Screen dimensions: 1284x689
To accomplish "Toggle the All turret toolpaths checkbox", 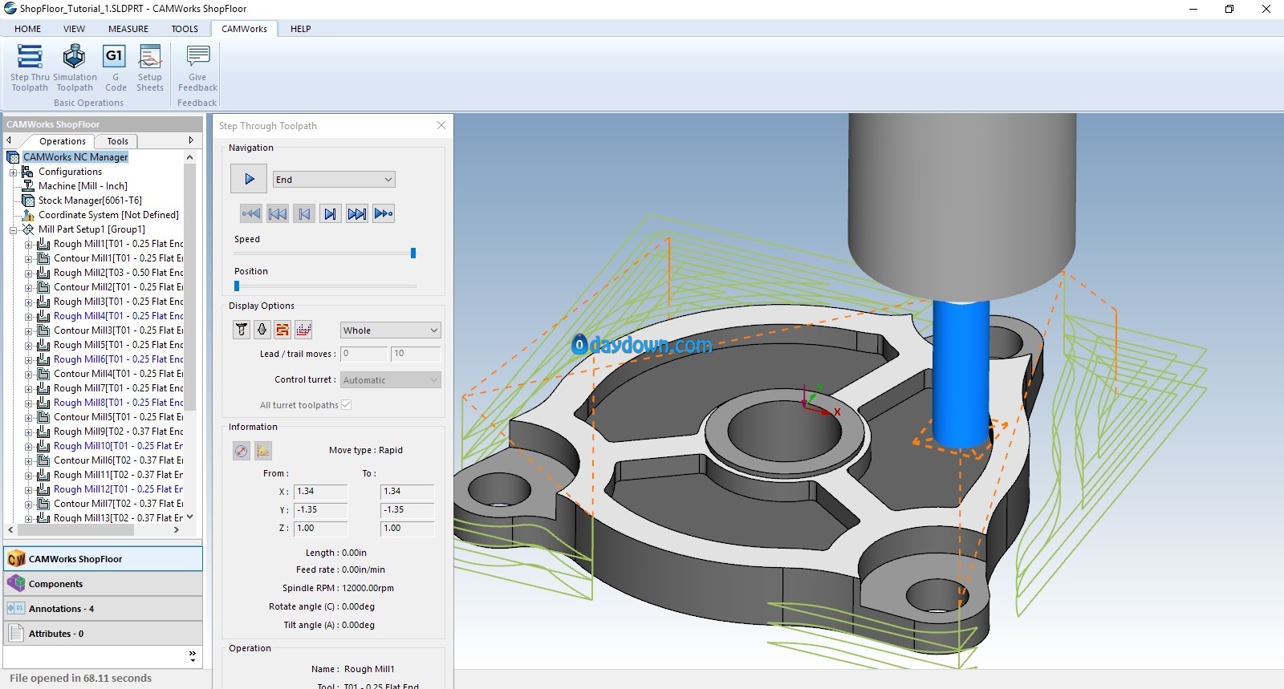I will (x=347, y=405).
